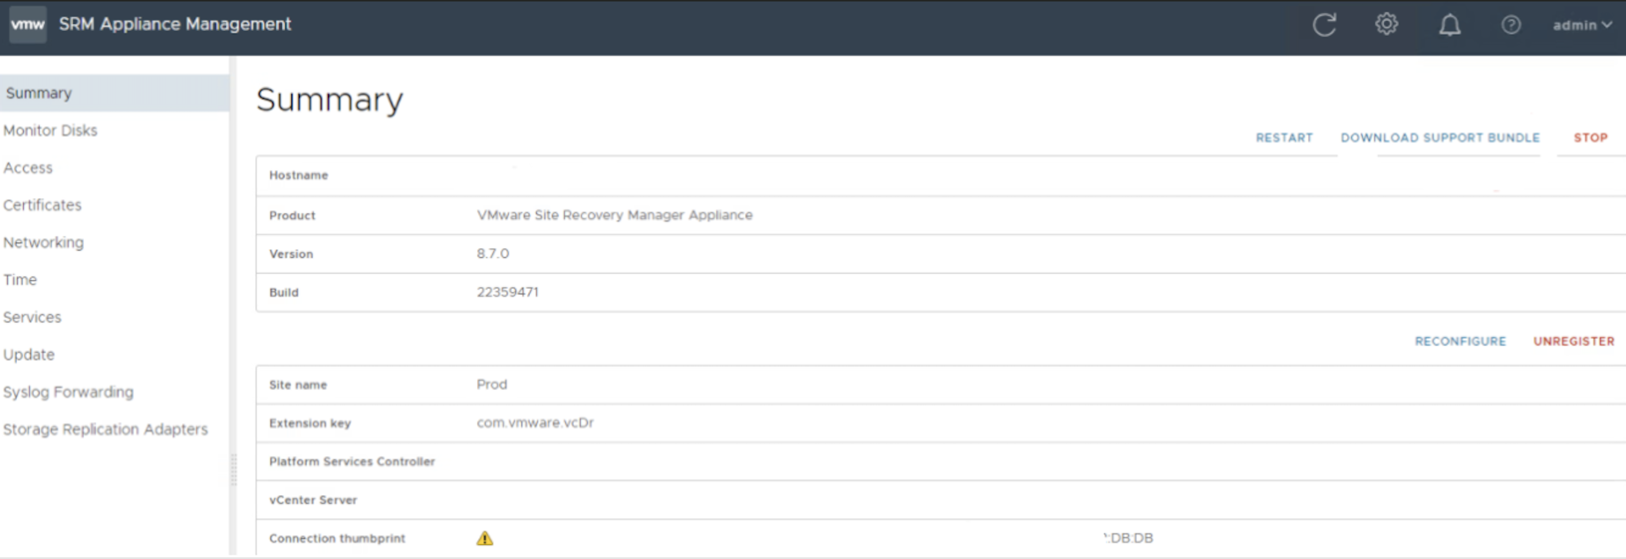Click the Connection thumbprint warning icon
Viewport: 1626px width, 559px height.
pyautogui.click(x=484, y=538)
